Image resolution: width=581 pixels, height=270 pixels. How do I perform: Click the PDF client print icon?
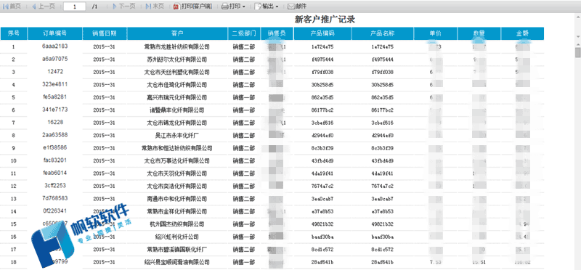(x=176, y=7)
